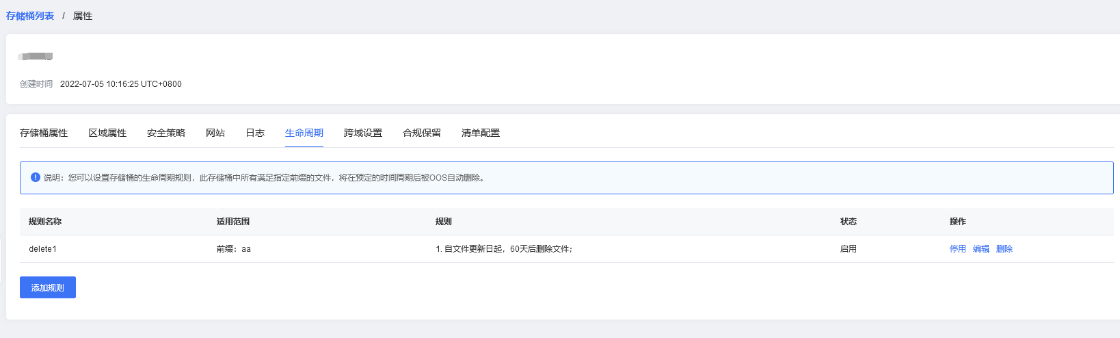This screenshot has height=338, width=1120.
Task: Open the 清单配置 tab
Action: coord(481,133)
